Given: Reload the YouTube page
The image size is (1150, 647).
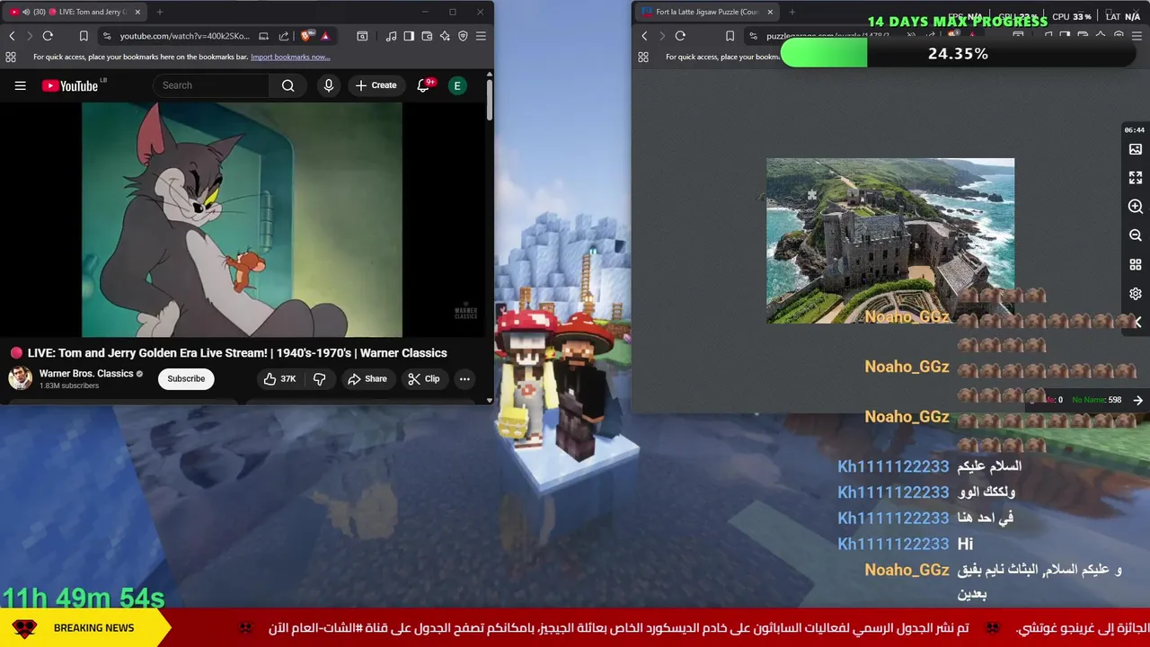Looking at the screenshot, I should tap(48, 36).
